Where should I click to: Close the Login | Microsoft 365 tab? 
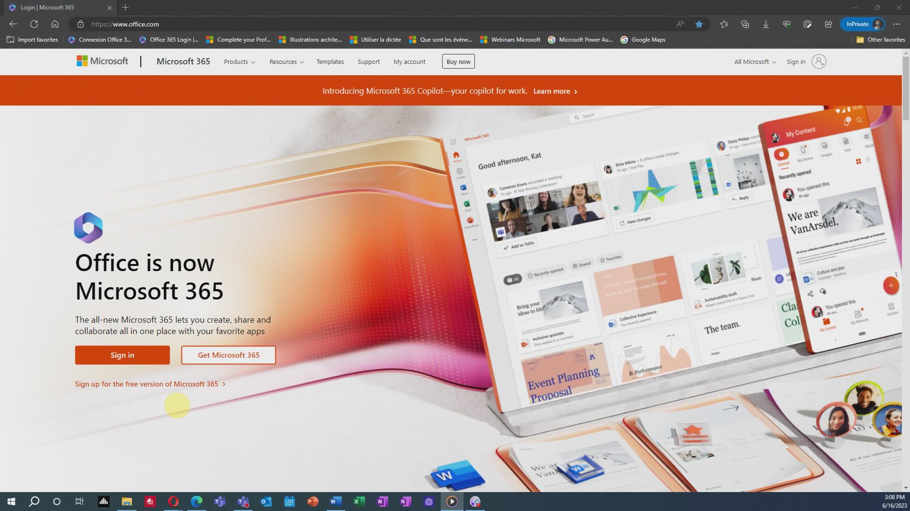[109, 8]
